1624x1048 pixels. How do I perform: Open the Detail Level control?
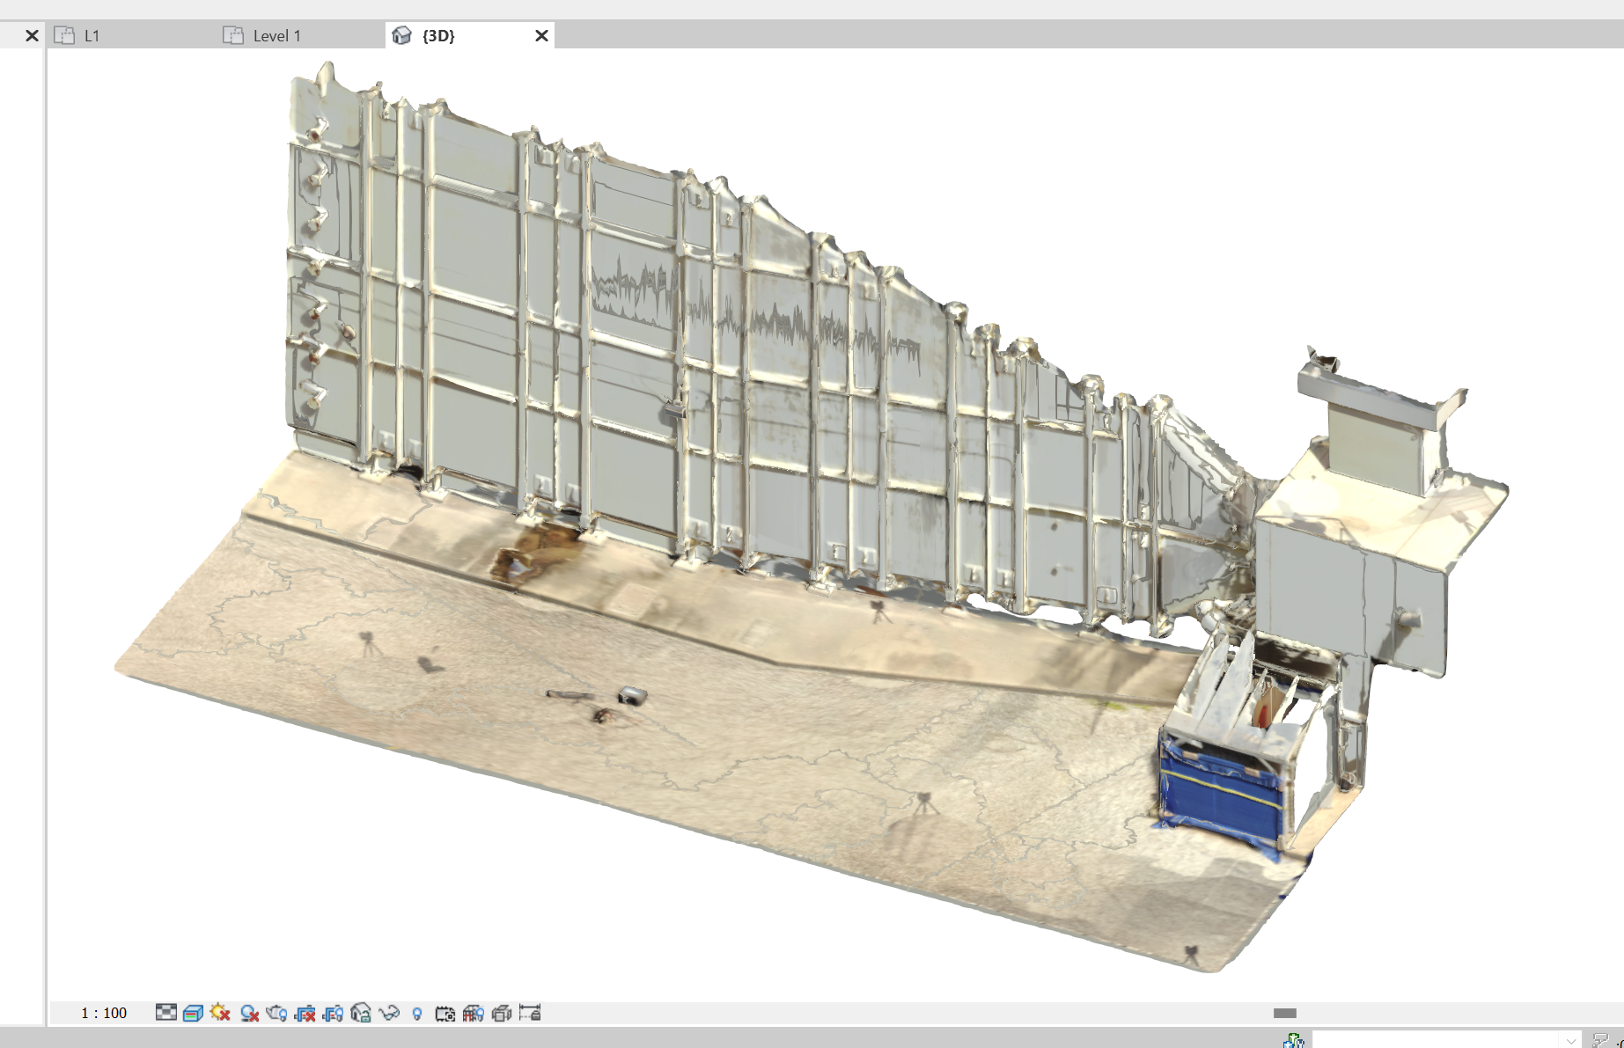(166, 1013)
